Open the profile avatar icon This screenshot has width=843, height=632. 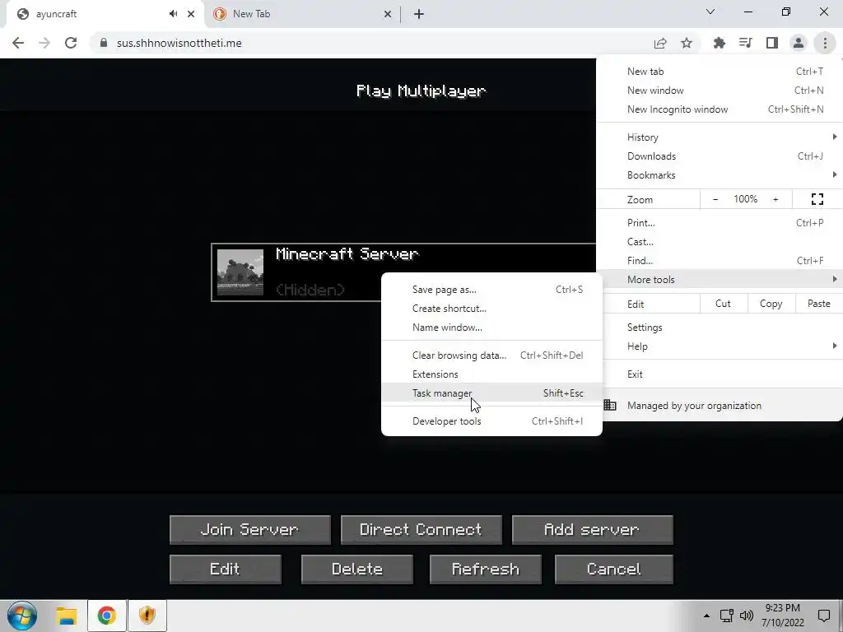coord(799,43)
